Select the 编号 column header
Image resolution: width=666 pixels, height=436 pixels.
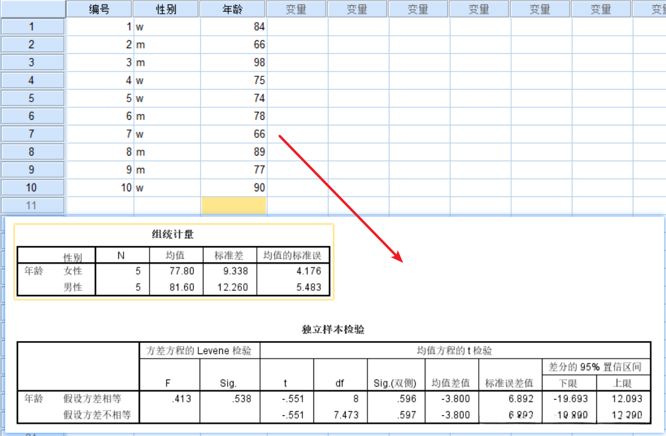point(99,9)
